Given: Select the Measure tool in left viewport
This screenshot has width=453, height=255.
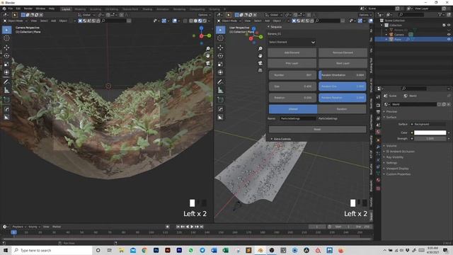Looking at the screenshot, I should tap(6, 91).
